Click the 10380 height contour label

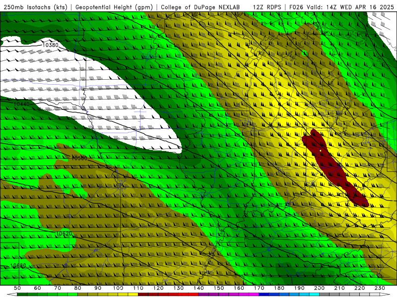[50, 45]
